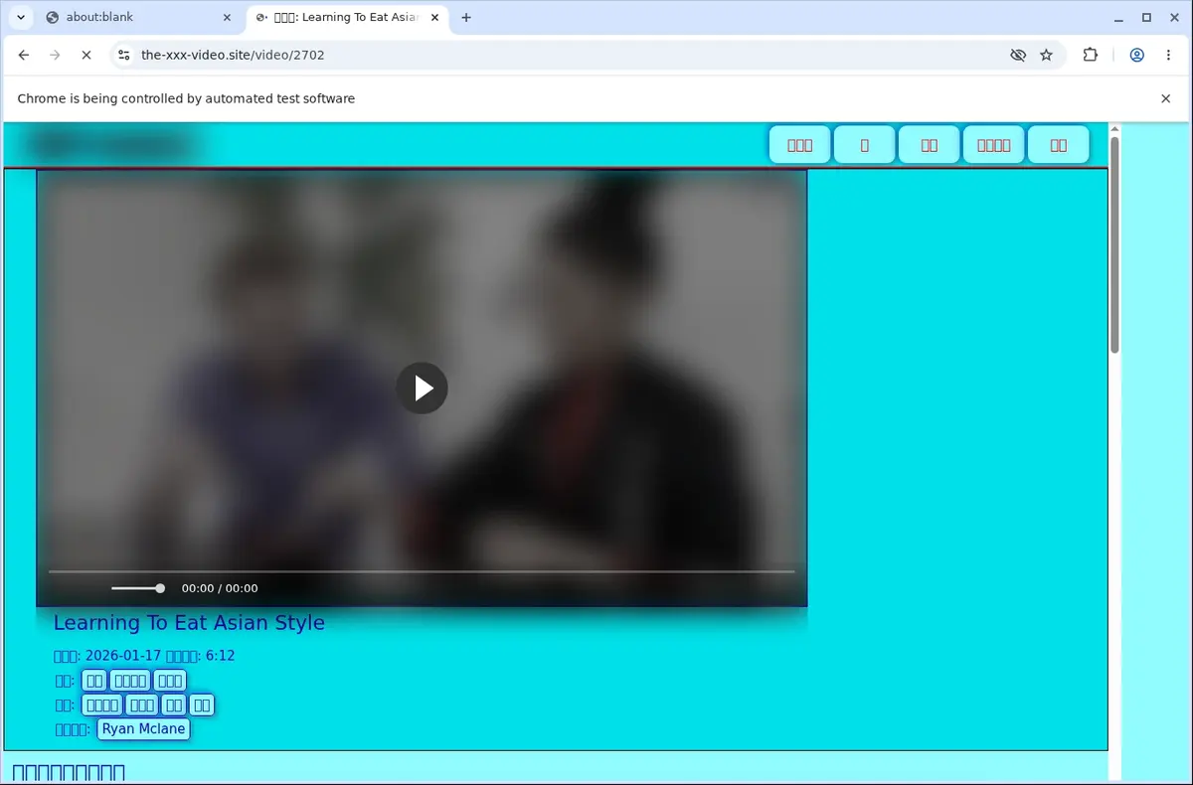The height and width of the screenshot is (785, 1193).
Task: Open the crossed-out eye tracking protection icon
Action: (x=1017, y=55)
